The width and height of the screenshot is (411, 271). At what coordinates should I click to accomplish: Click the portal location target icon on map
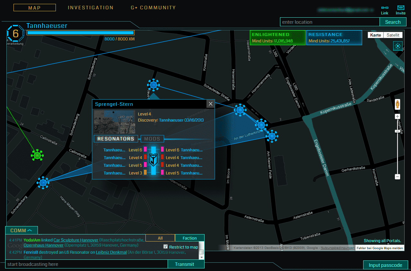(398, 46)
